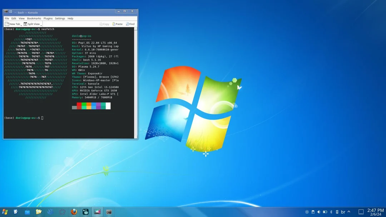Toggle Bluetooth from the system tray
The height and width of the screenshot is (217, 386).
[x=331, y=212]
